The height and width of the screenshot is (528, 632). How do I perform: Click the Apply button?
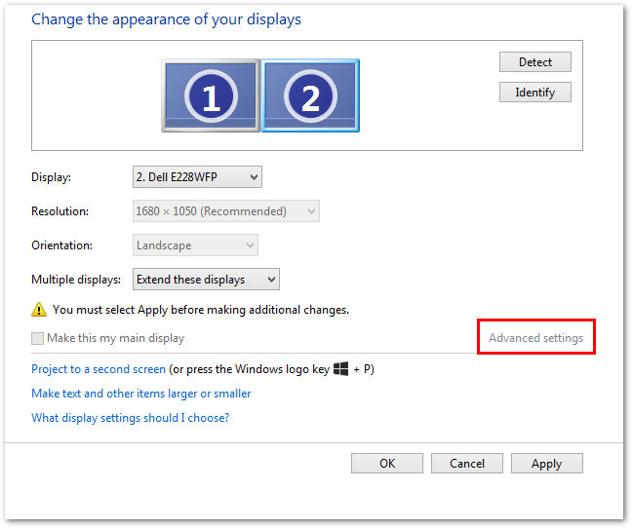click(x=546, y=463)
